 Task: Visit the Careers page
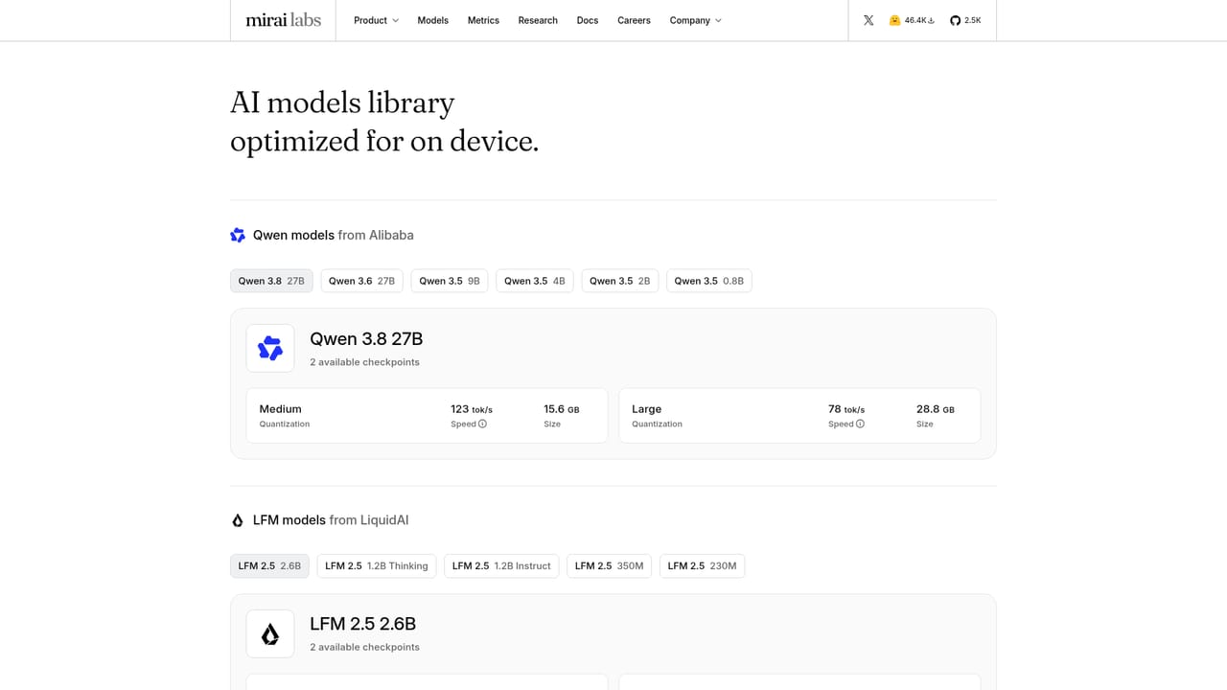[x=634, y=20]
